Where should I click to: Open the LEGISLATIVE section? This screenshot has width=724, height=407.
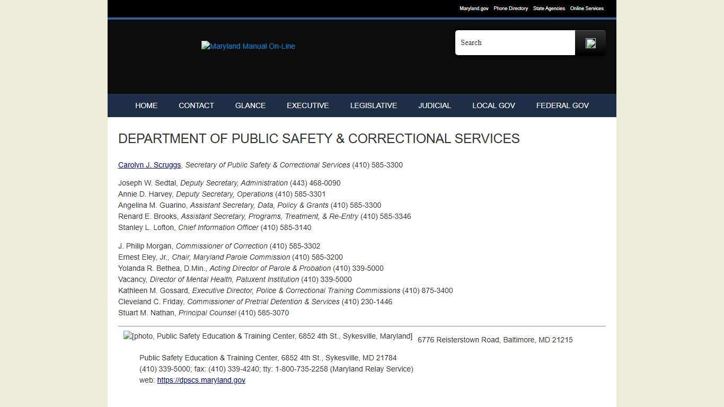pos(373,105)
